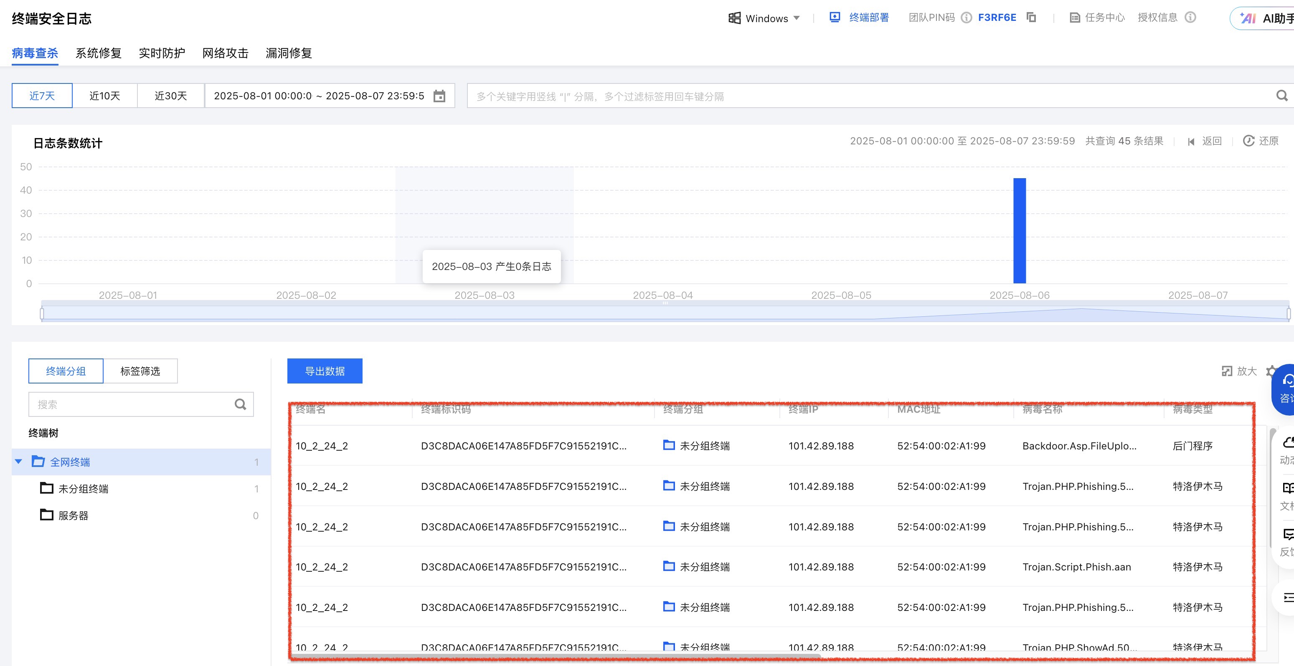Collapse the 全网终端 tree node
This screenshot has width=1294, height=666.
[x=18, y=461]
